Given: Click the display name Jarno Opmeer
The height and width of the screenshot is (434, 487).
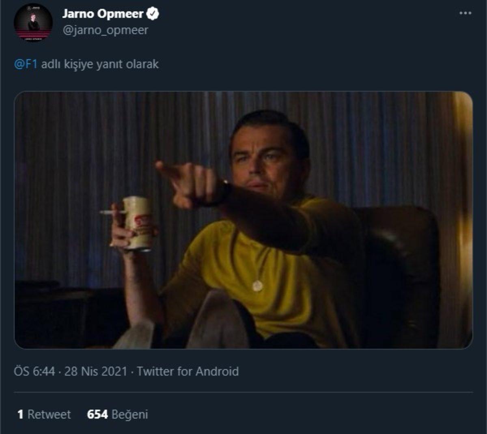Looking at the screenshot, I should (x=103, y=14).
